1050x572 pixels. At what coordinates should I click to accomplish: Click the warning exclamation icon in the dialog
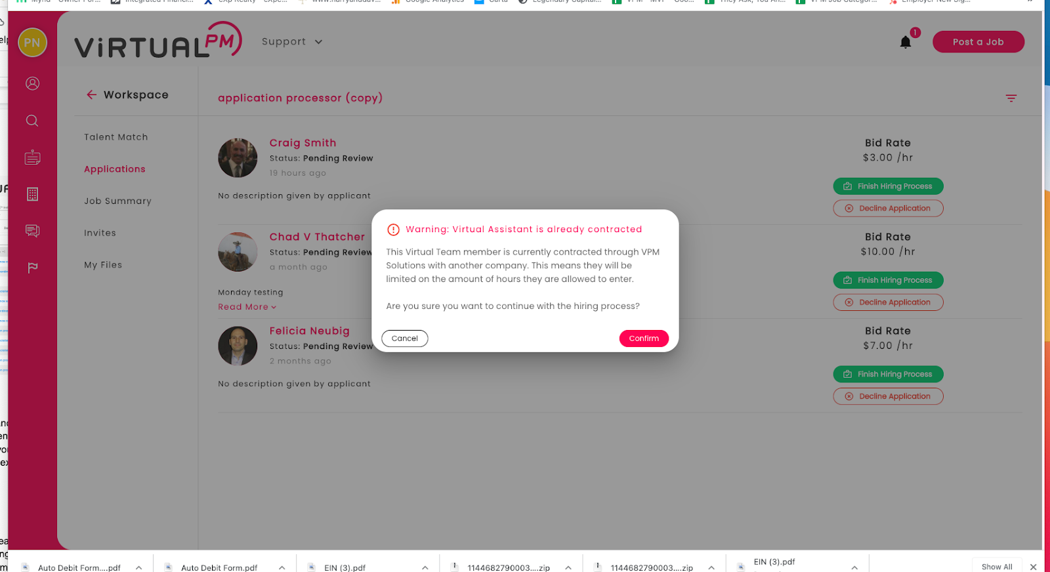click(393, 230)
